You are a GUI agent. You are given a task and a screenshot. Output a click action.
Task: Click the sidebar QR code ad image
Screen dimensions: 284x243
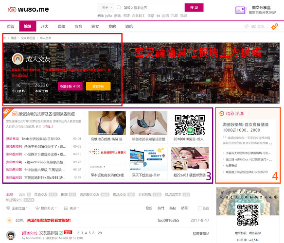248,215
